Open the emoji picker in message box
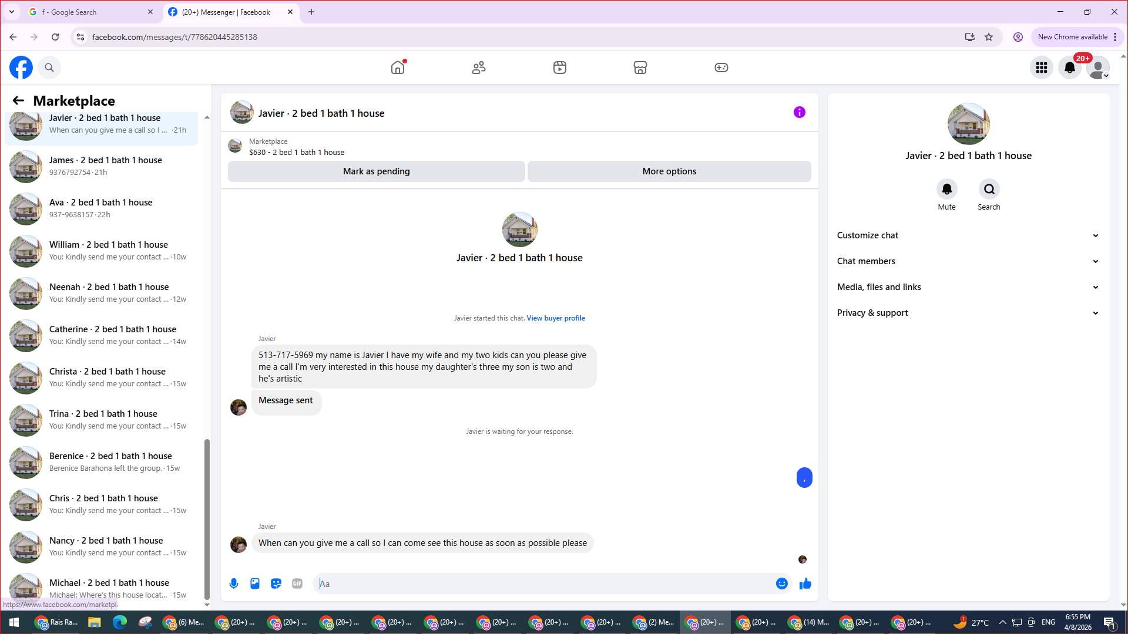Viewport: 1128px width, 634px height. [x=781, y=584]
